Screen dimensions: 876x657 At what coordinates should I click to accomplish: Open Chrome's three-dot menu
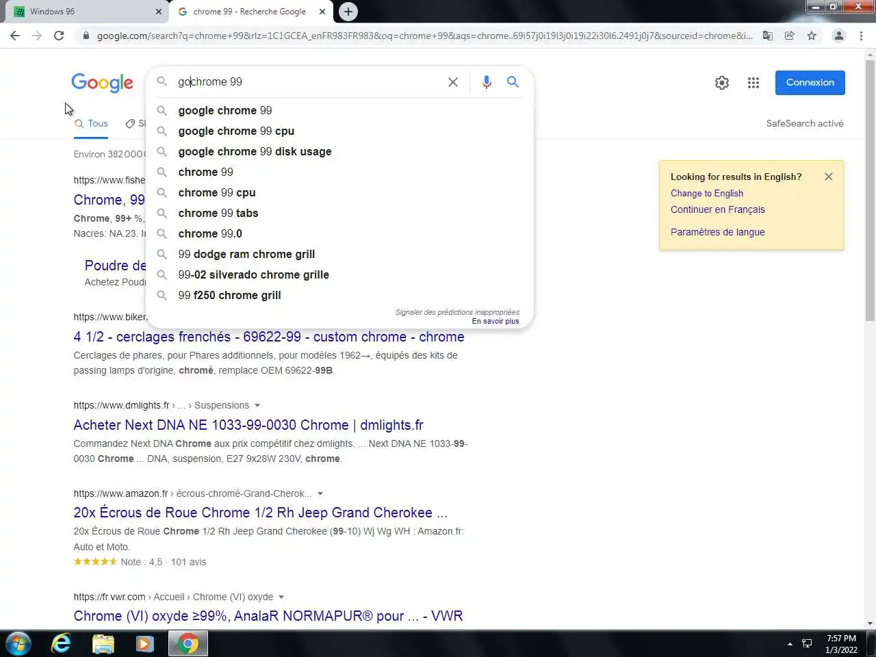click(861, 36)
